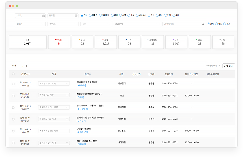
Task: Click the 검색하세요 search field
Action: coord(181,24)
